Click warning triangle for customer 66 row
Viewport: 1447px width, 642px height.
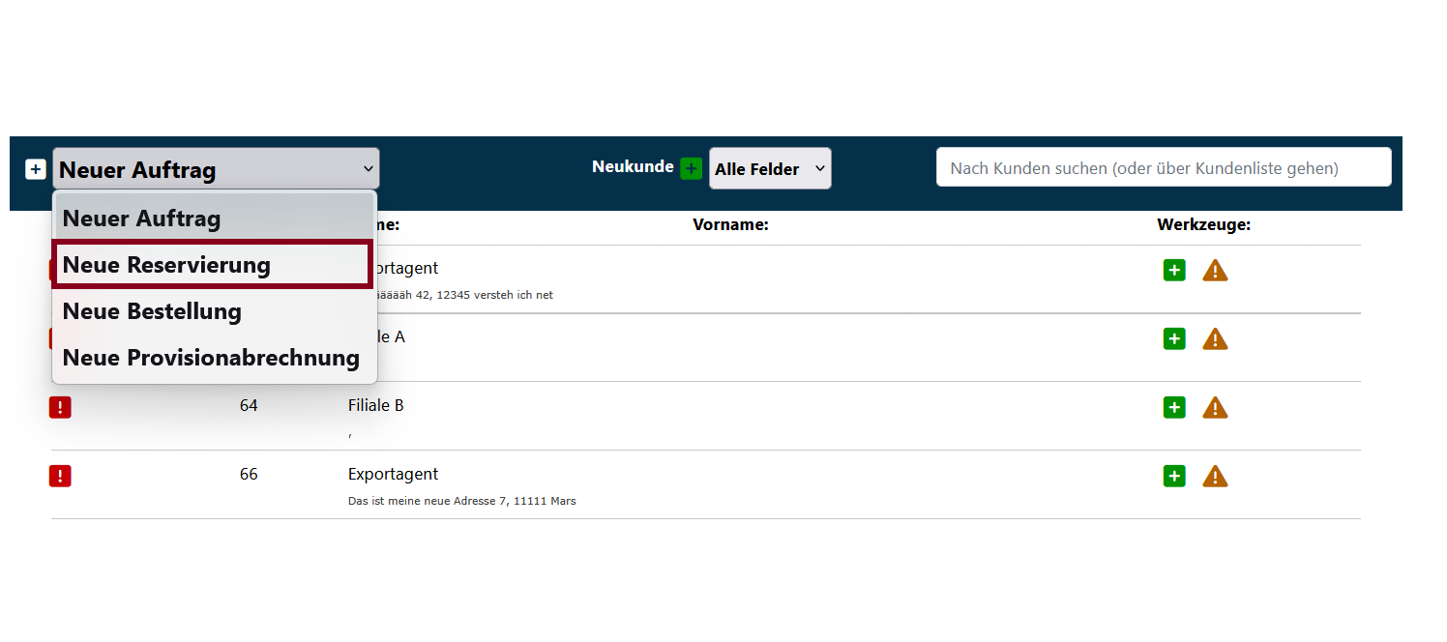point(1215,477)
